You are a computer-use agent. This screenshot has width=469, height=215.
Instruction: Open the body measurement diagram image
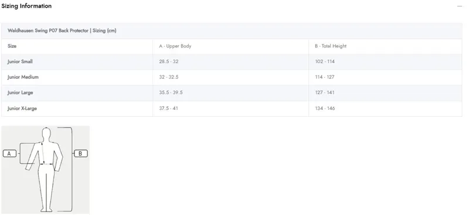(46, 169)
